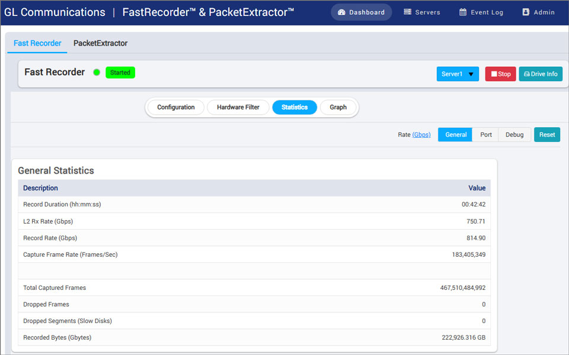Click the 222,926.316 GB value

coord(463,338)
